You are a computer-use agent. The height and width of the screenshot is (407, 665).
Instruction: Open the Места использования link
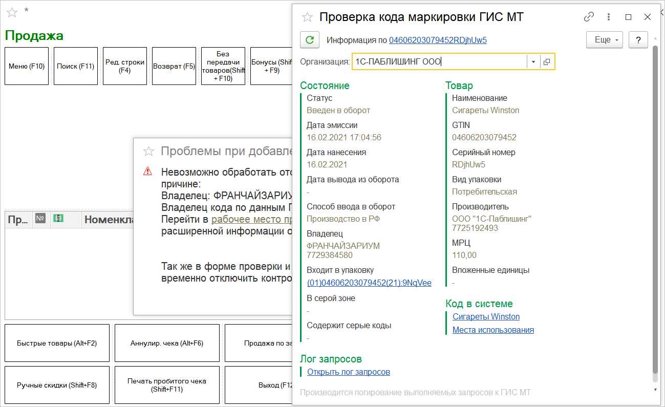point(493,330)
